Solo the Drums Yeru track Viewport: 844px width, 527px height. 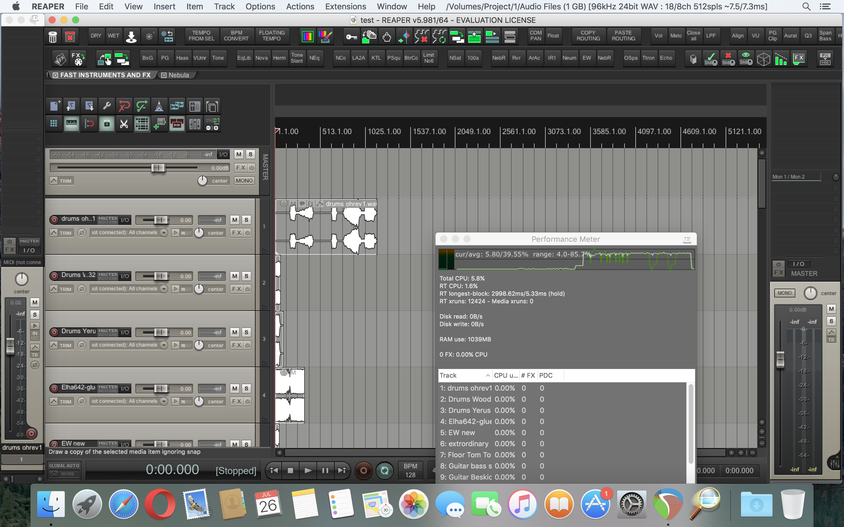pos(246,332)
